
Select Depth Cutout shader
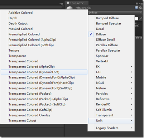point(44,23)
